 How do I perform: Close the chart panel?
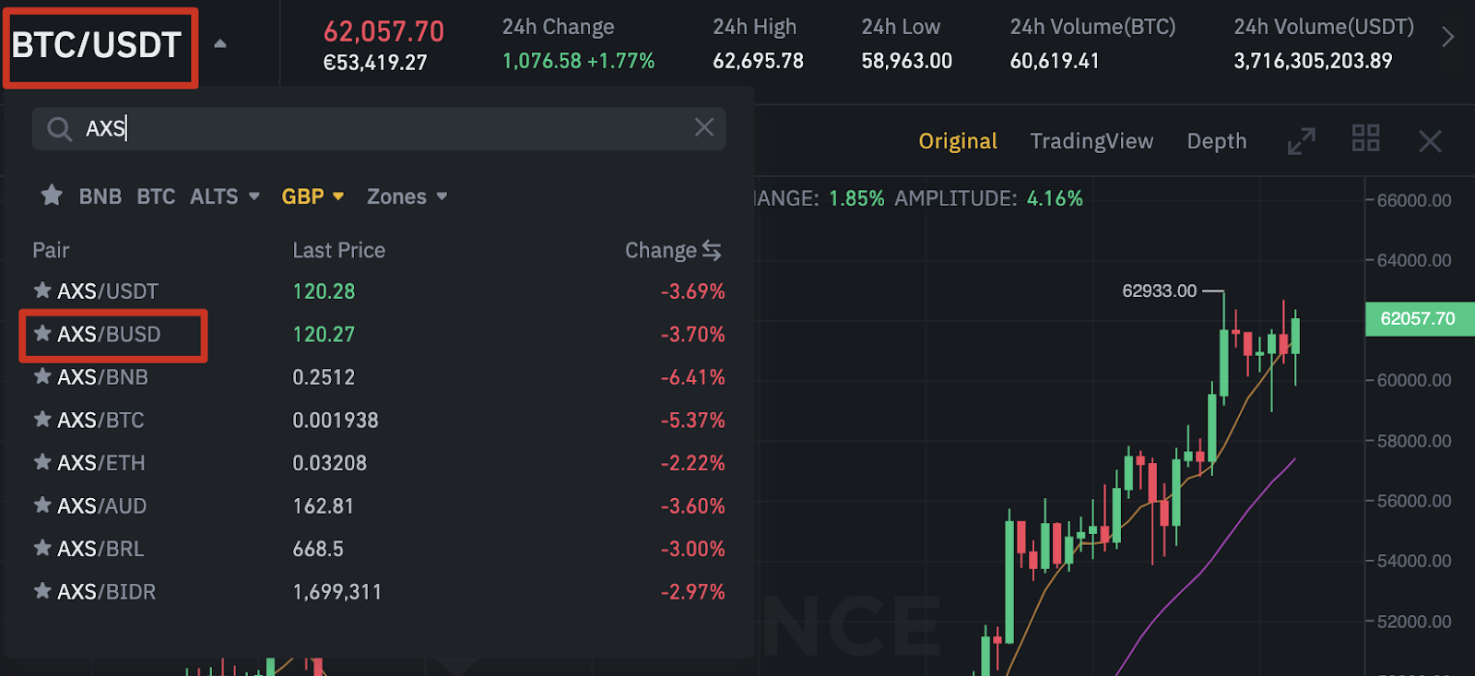[x=1430, y=141]
